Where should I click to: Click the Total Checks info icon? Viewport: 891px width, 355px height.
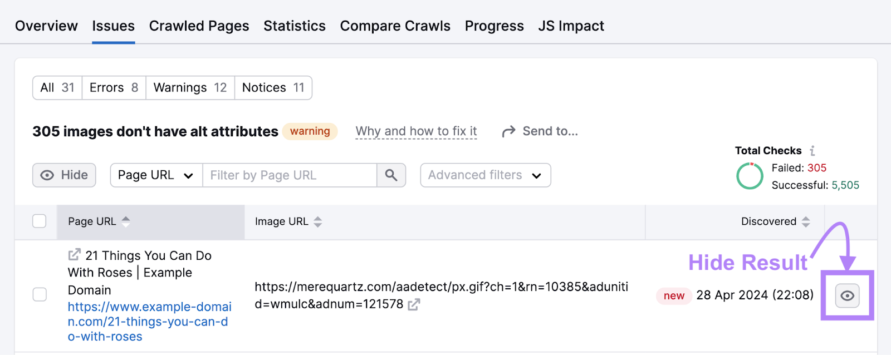pos(813,150)
